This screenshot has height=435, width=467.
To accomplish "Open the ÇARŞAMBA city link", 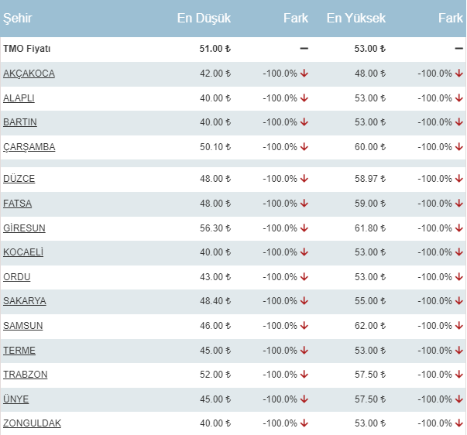I will [29, 147].
